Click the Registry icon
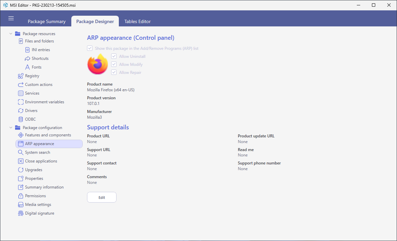397x241 pixels. [20, 76]
